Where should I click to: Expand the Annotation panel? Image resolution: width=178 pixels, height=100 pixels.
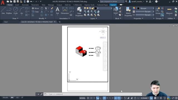click(64, 19)
